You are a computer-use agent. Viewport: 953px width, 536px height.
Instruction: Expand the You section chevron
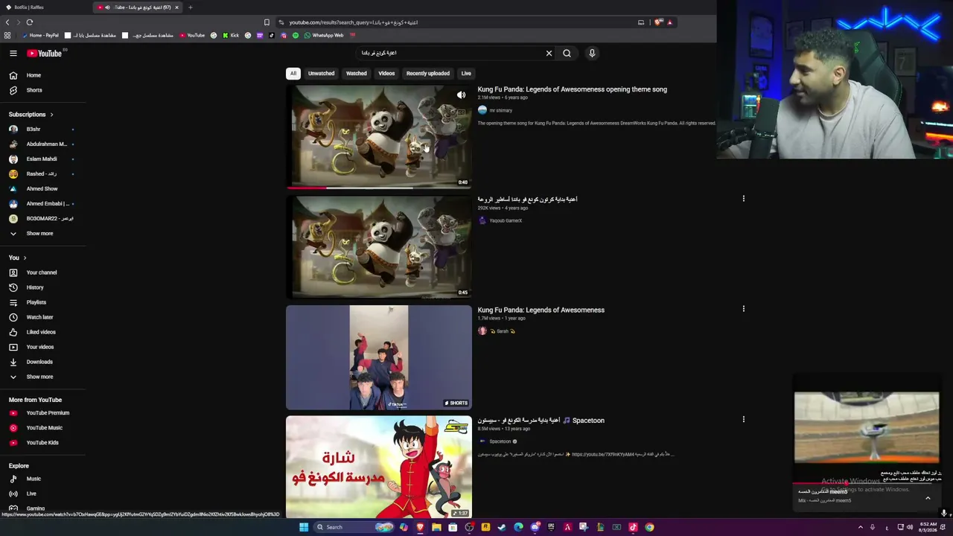pyautogui.click(x=25, y=258)
